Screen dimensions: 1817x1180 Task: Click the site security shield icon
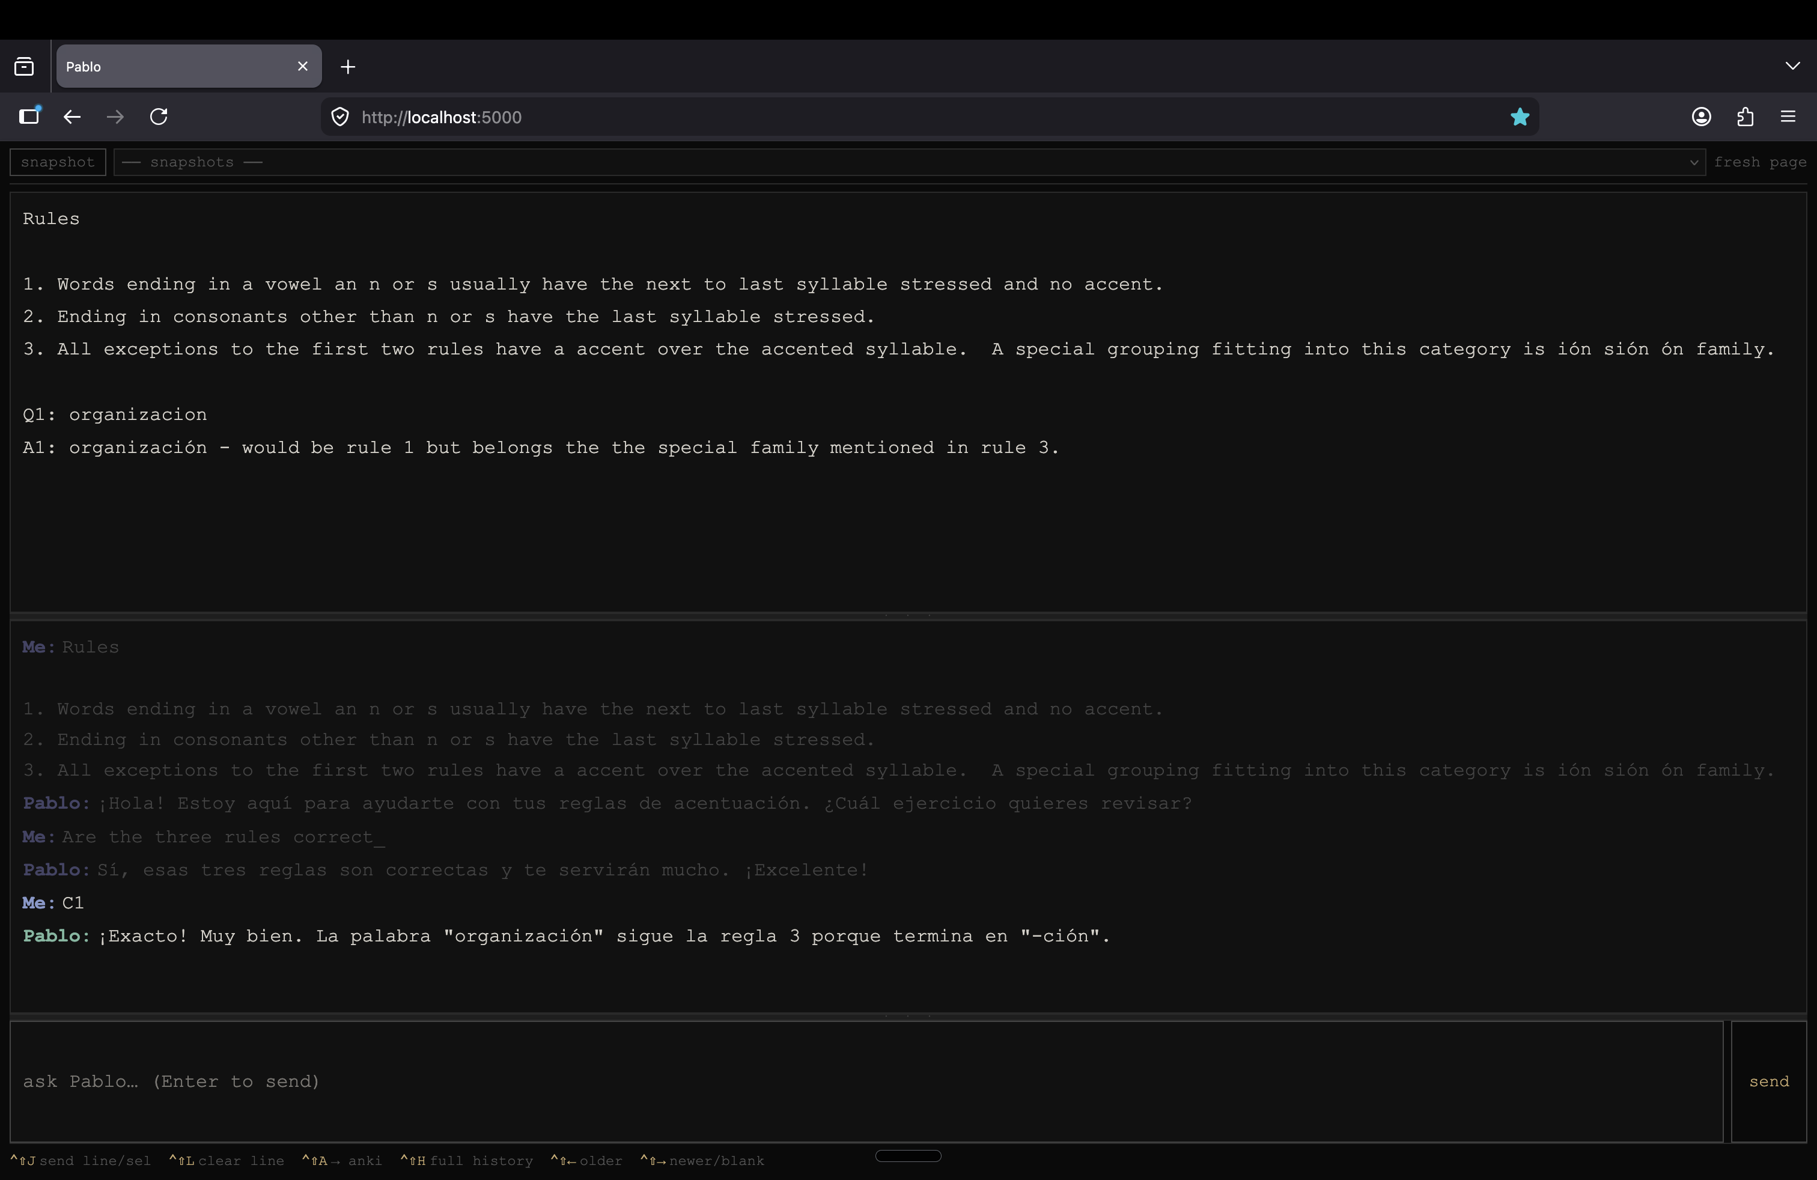[341, 117]
